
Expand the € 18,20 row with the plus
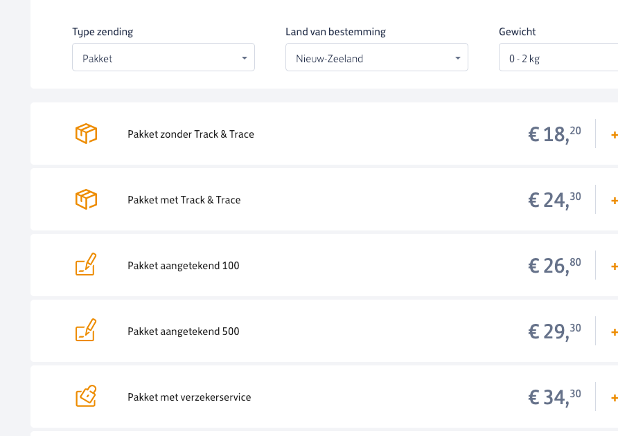click(x=613, y=134)
